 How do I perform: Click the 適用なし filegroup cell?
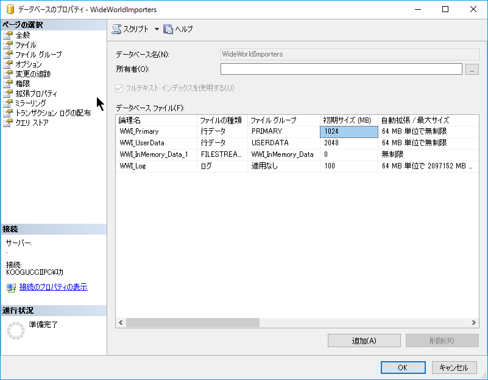pos(284,166)
